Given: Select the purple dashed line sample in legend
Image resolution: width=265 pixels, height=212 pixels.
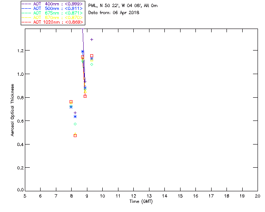Looking at the screenshot, I should click(26, 4).
